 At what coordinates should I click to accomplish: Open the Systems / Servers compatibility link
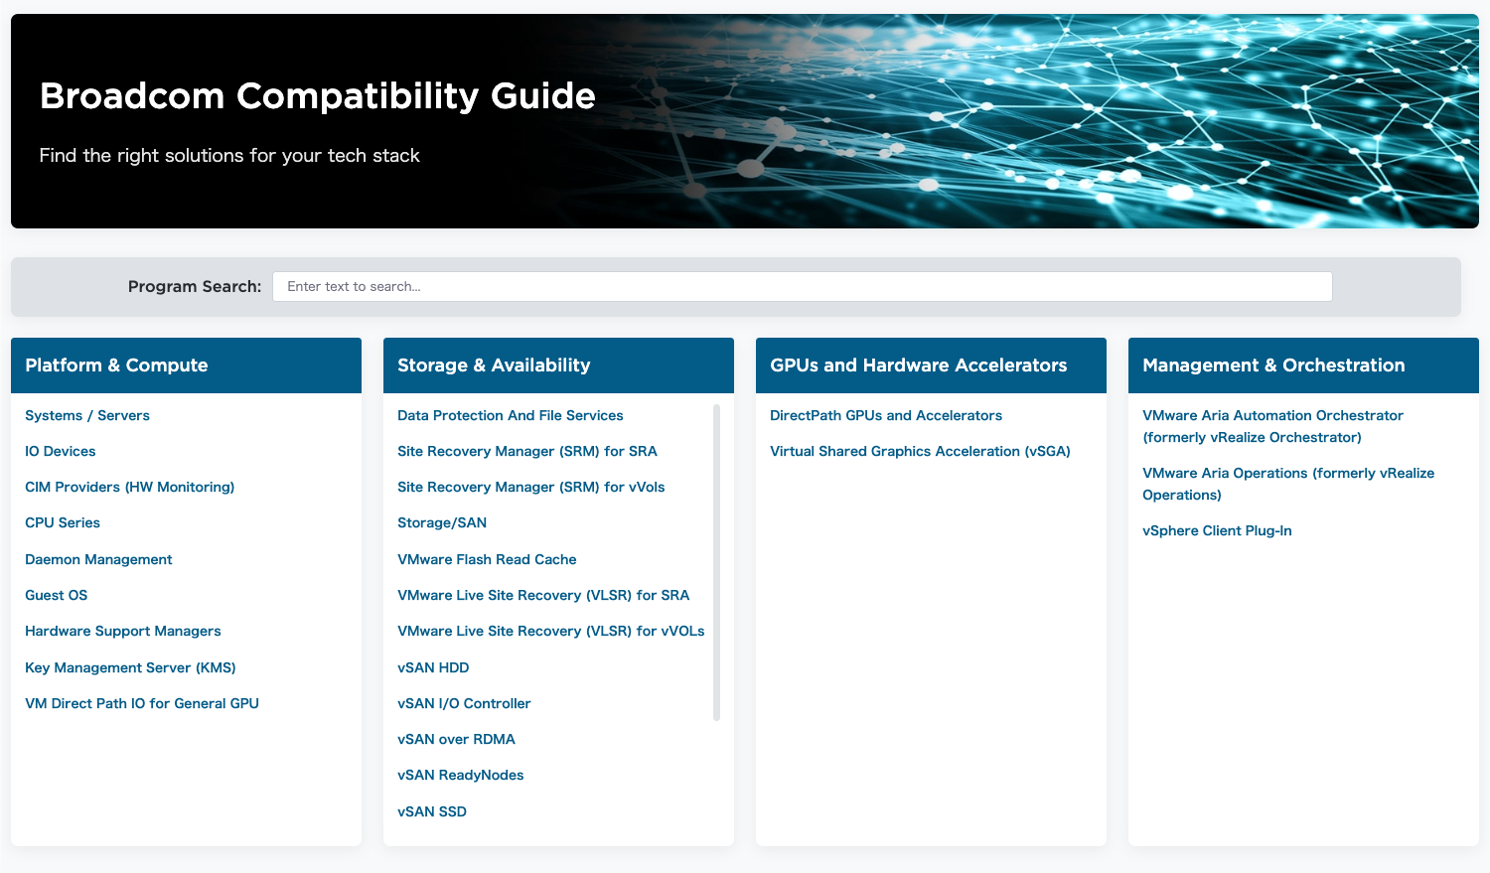point(86,415)
